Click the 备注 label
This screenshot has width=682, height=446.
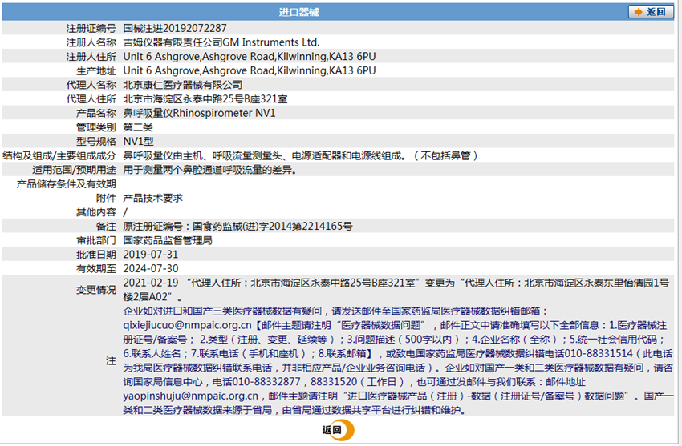click(x=106, y=227)
